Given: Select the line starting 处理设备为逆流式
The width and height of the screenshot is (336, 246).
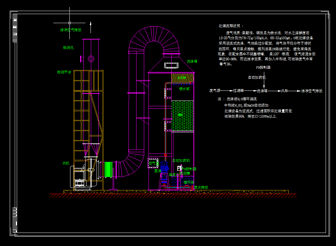Looking at the screenshot, I should pyautogui.click(x=258, y=111).
